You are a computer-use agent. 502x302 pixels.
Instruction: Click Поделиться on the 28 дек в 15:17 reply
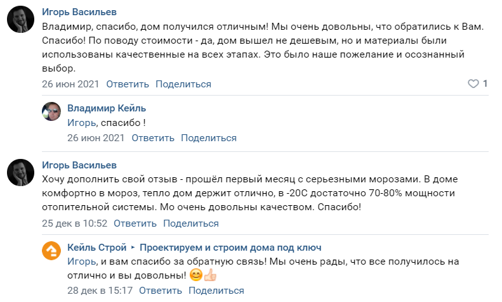click(x=216, y=290)
